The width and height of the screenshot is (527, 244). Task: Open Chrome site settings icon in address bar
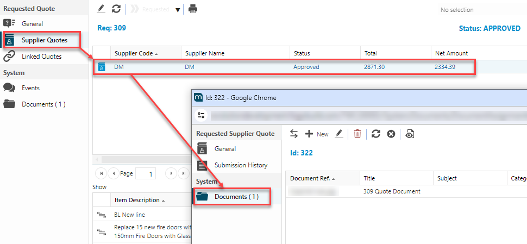coord(202,115)
